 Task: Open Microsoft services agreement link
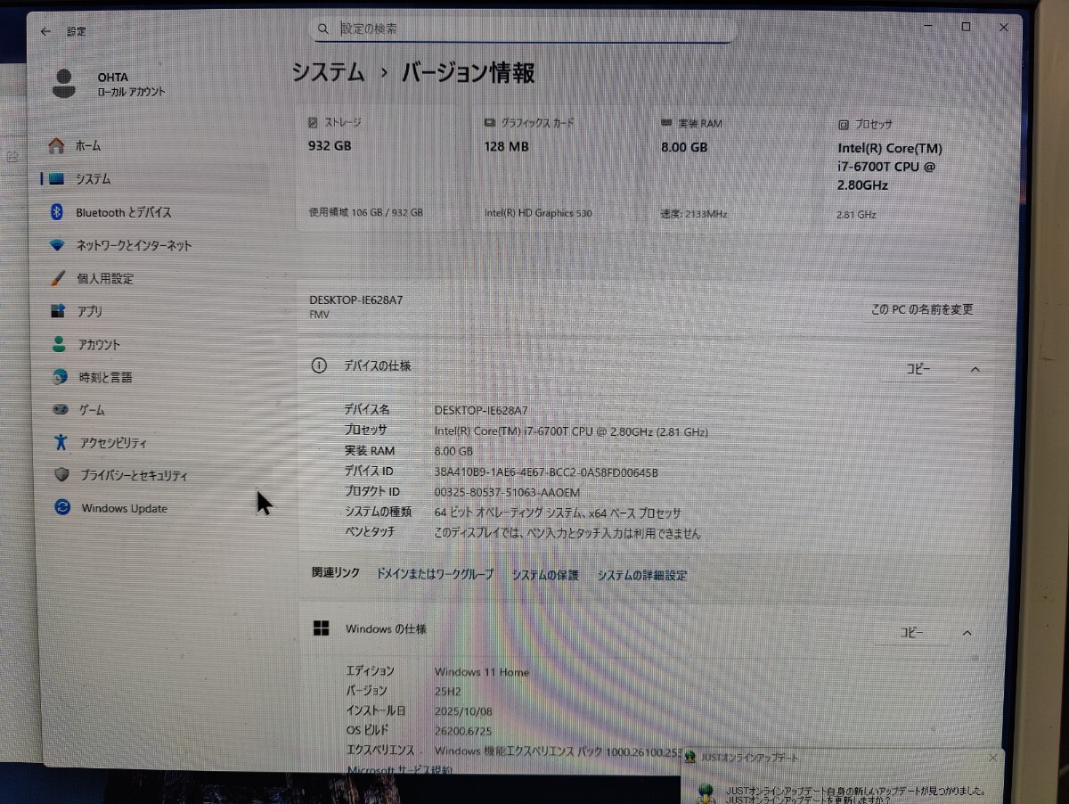pos(400,769)
